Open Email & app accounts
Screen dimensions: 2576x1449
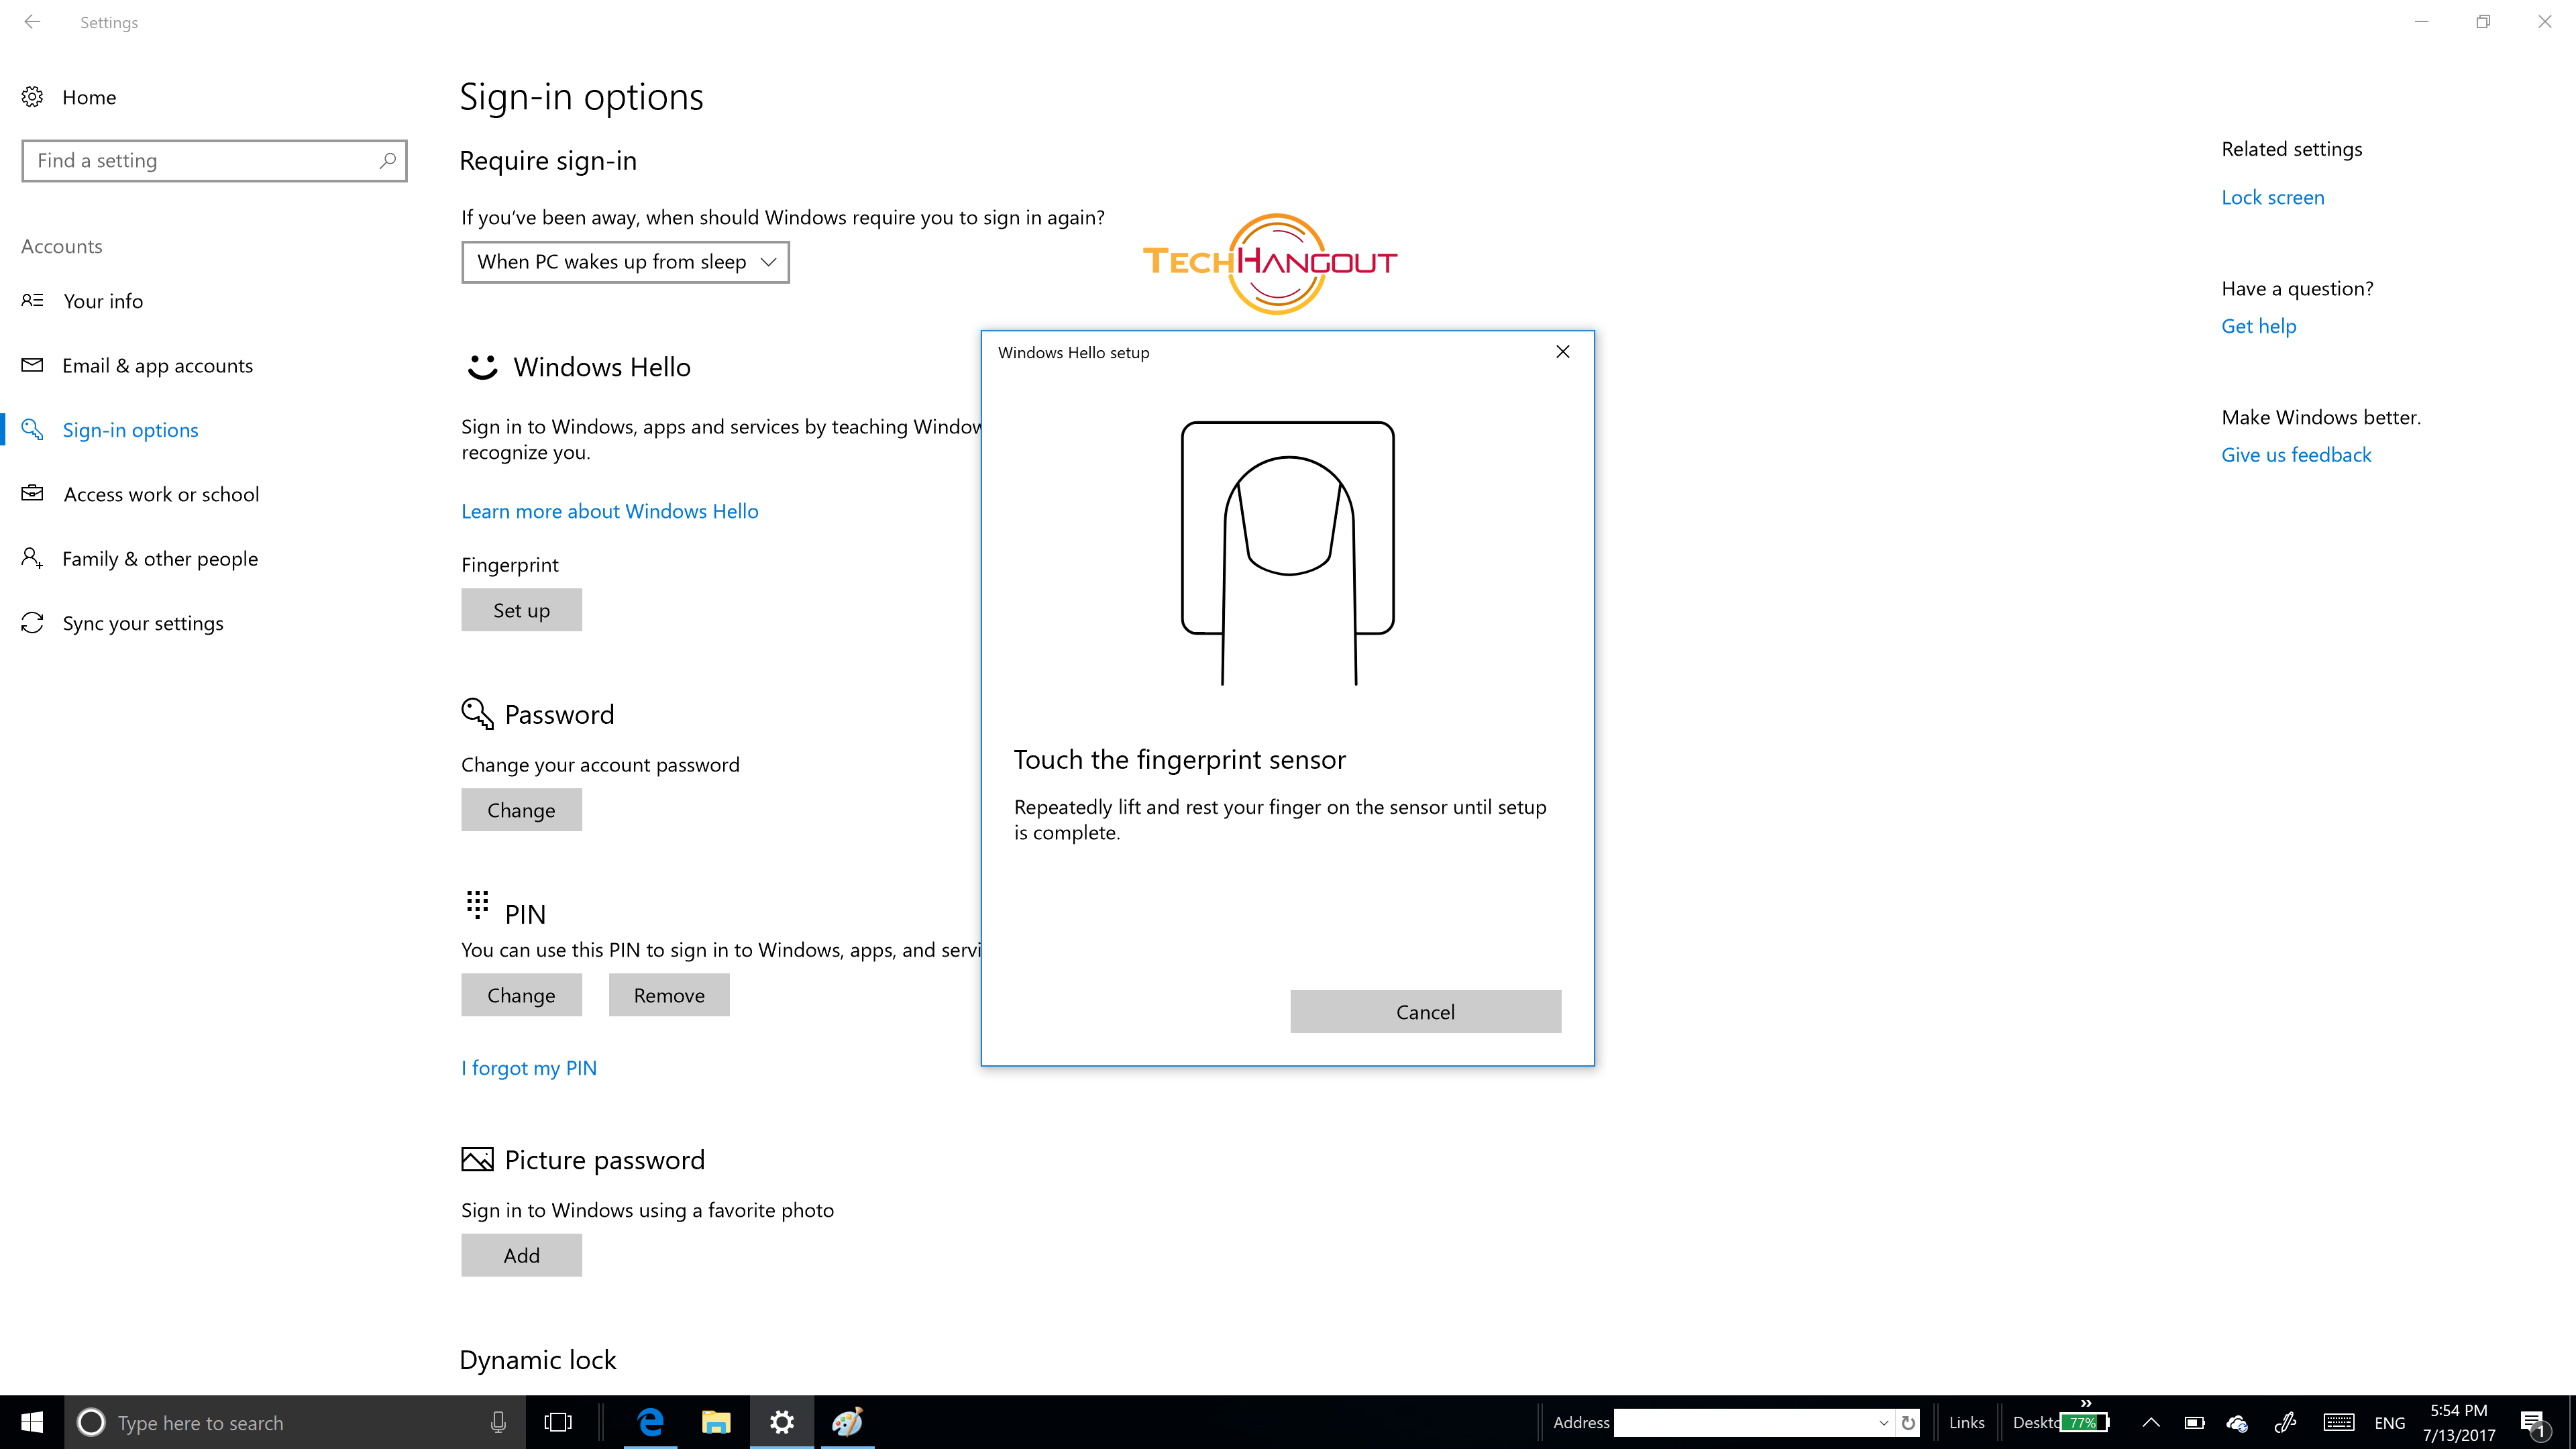point(157,365)
